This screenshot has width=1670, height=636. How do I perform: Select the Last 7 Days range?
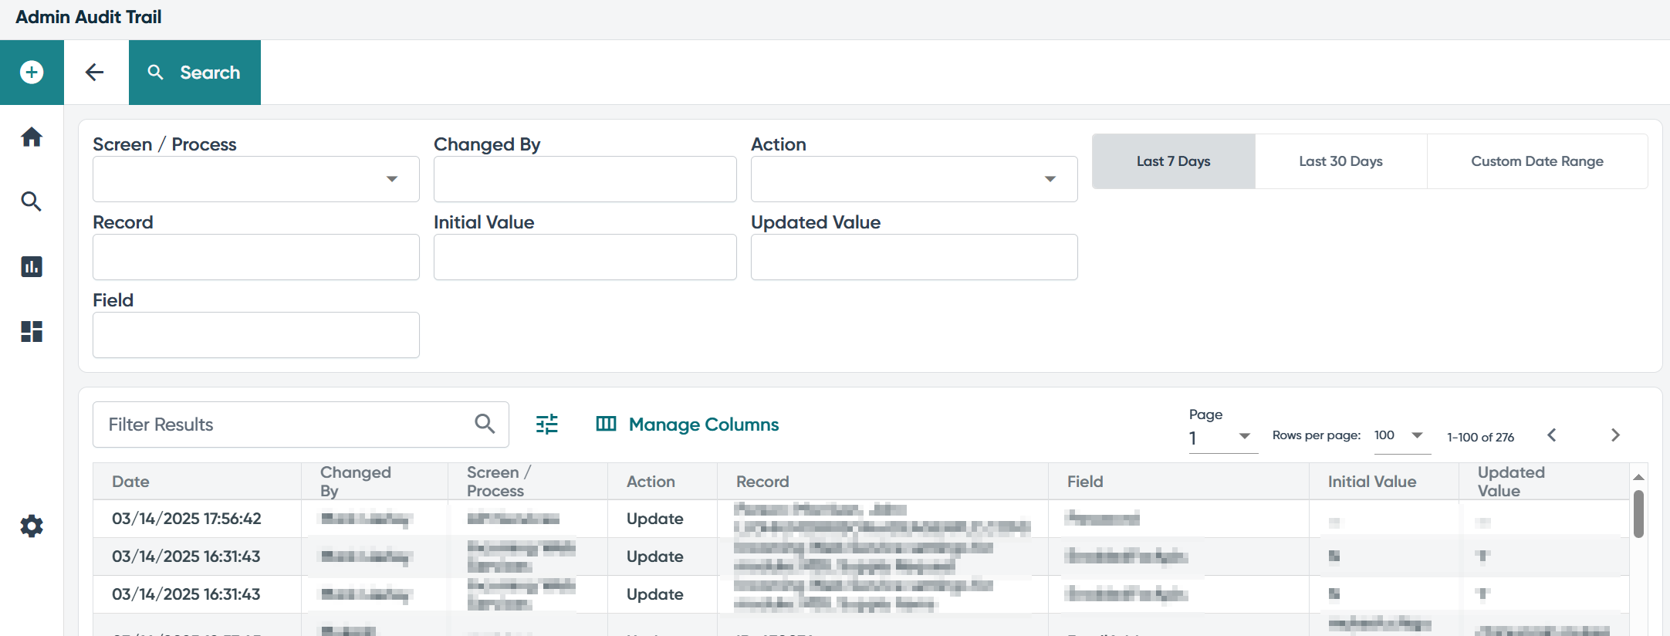[x=1174, y=161]
